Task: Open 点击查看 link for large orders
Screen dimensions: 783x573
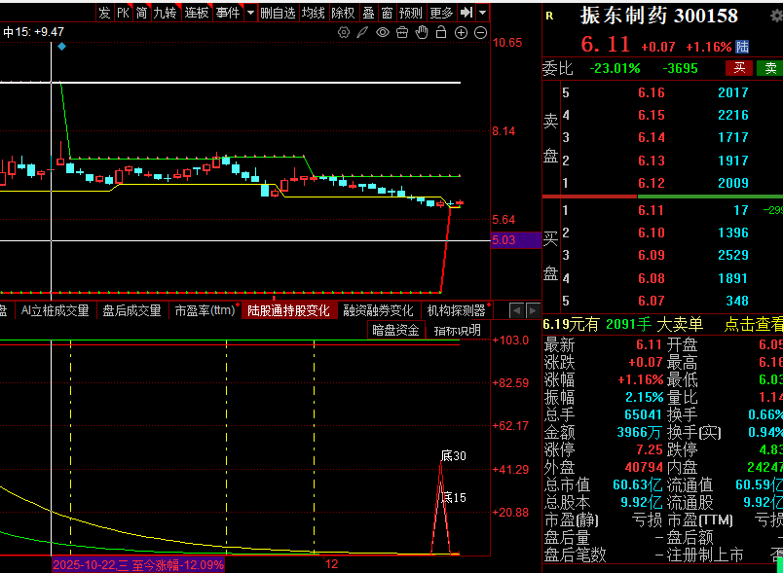Action: [x=753, y=325]
